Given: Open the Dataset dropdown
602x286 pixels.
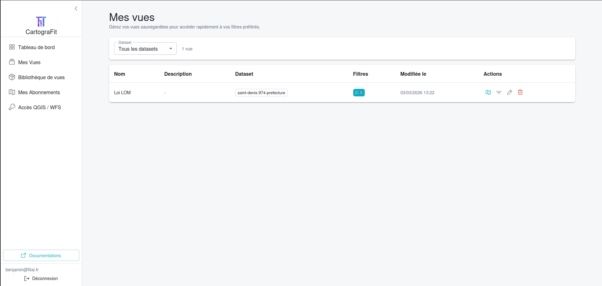Looking at the screenshot, I should (x=145, y=49).
